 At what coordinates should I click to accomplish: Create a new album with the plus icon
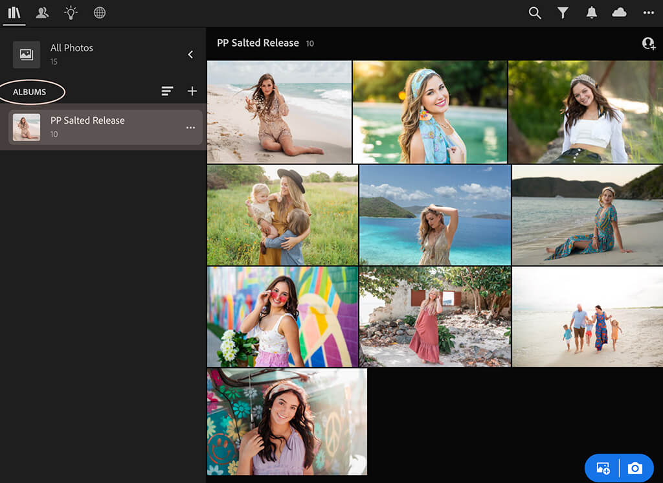[192, 91]
